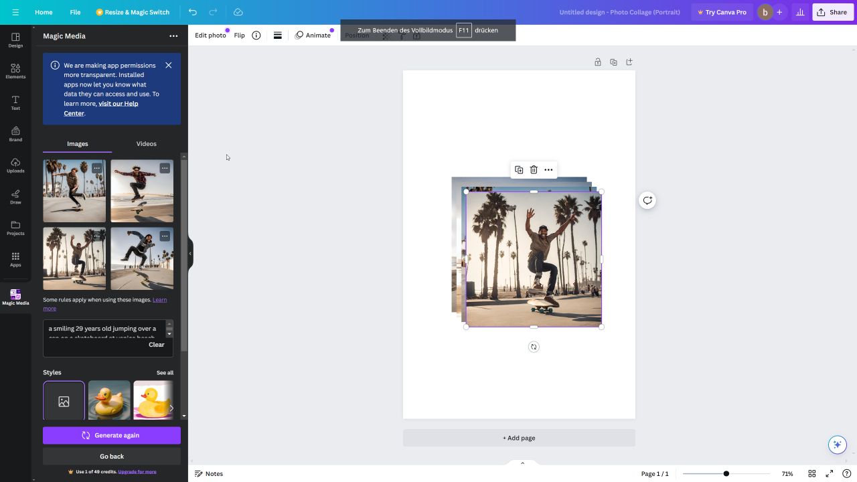Open the hamburger main menu
857x482 pixels.
(x=15, y=12)
